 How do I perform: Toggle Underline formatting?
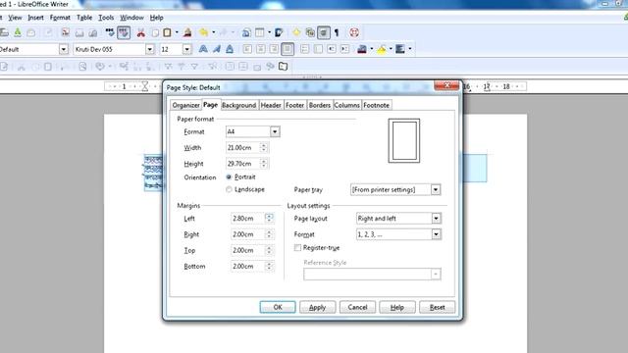click(x=230, y=49)
